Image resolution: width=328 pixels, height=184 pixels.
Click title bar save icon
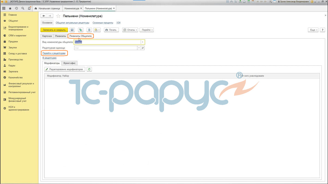[x=228, y=2]
